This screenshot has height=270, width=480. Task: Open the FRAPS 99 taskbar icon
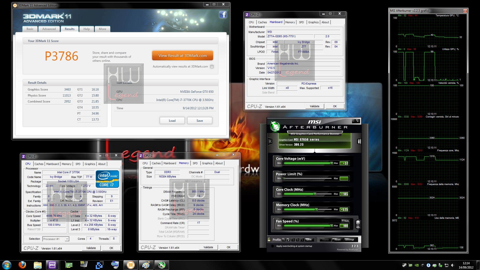click(x=84, y=265)
